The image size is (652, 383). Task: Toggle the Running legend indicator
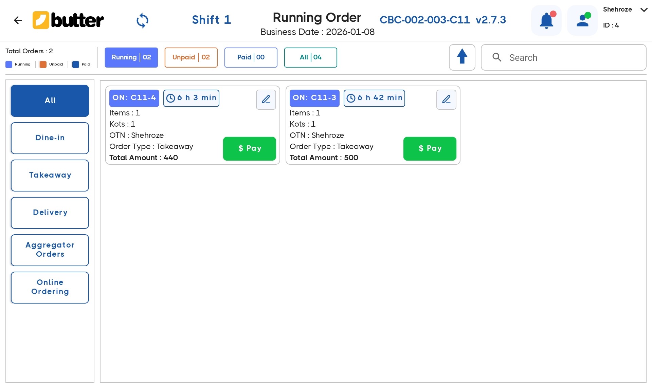point(9,64)
